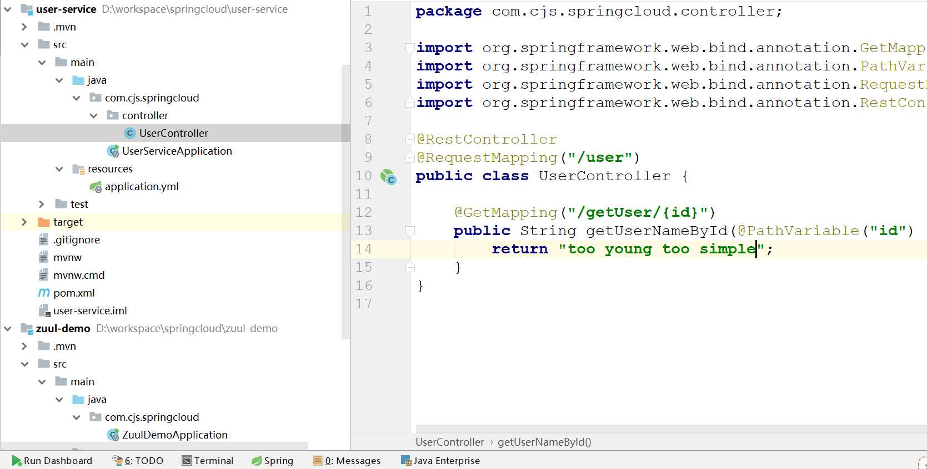Open the Run Dashboard tab
This screenshot has height=469, width=927.
click(52, 461)
